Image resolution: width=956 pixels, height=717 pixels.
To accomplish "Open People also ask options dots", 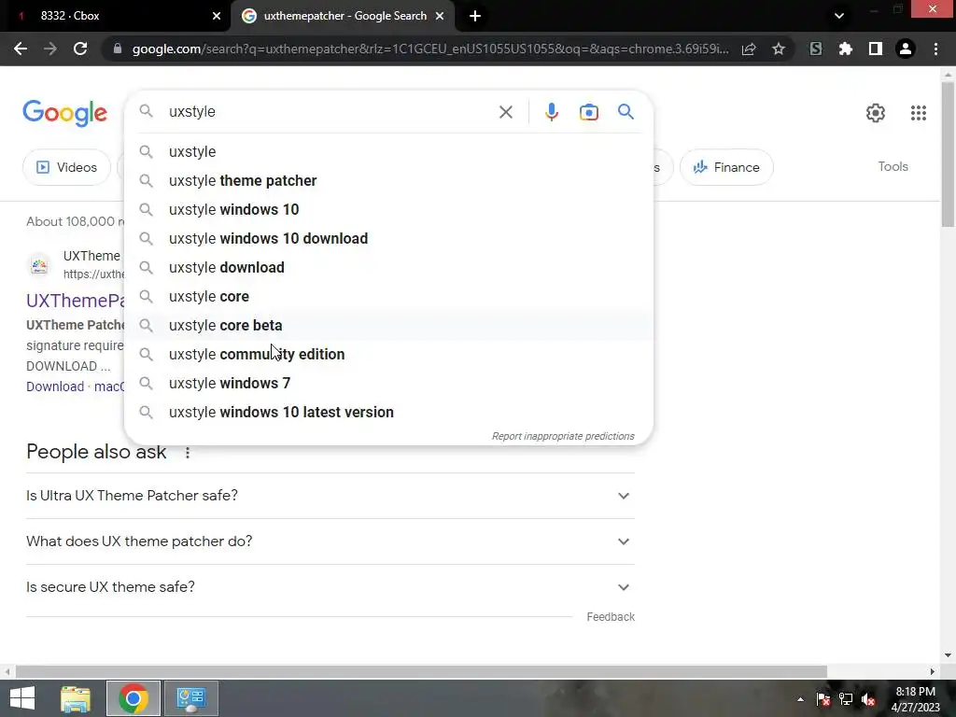I will click(x=187, y=453).
